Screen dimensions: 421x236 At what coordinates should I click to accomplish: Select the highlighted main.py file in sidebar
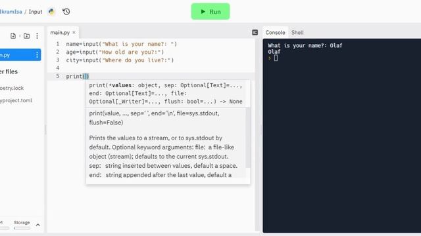click(20, 55)
